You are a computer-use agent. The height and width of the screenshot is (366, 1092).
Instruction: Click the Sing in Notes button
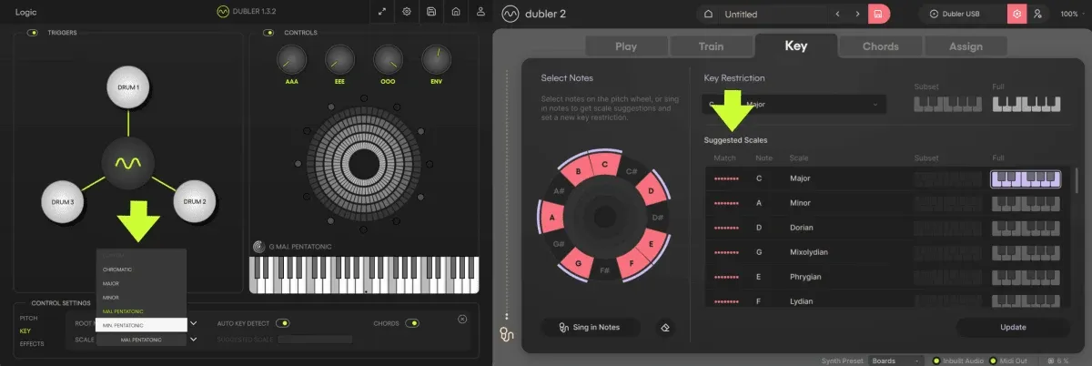pos(591,327)
